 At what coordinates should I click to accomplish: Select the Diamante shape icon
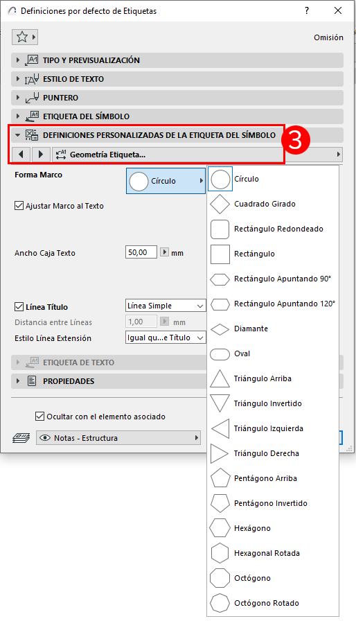tap(220, 329)
